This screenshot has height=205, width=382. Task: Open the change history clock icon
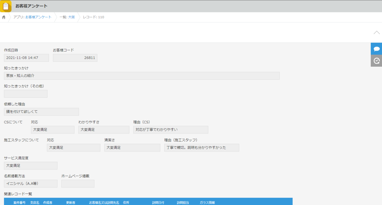point(376,61)
